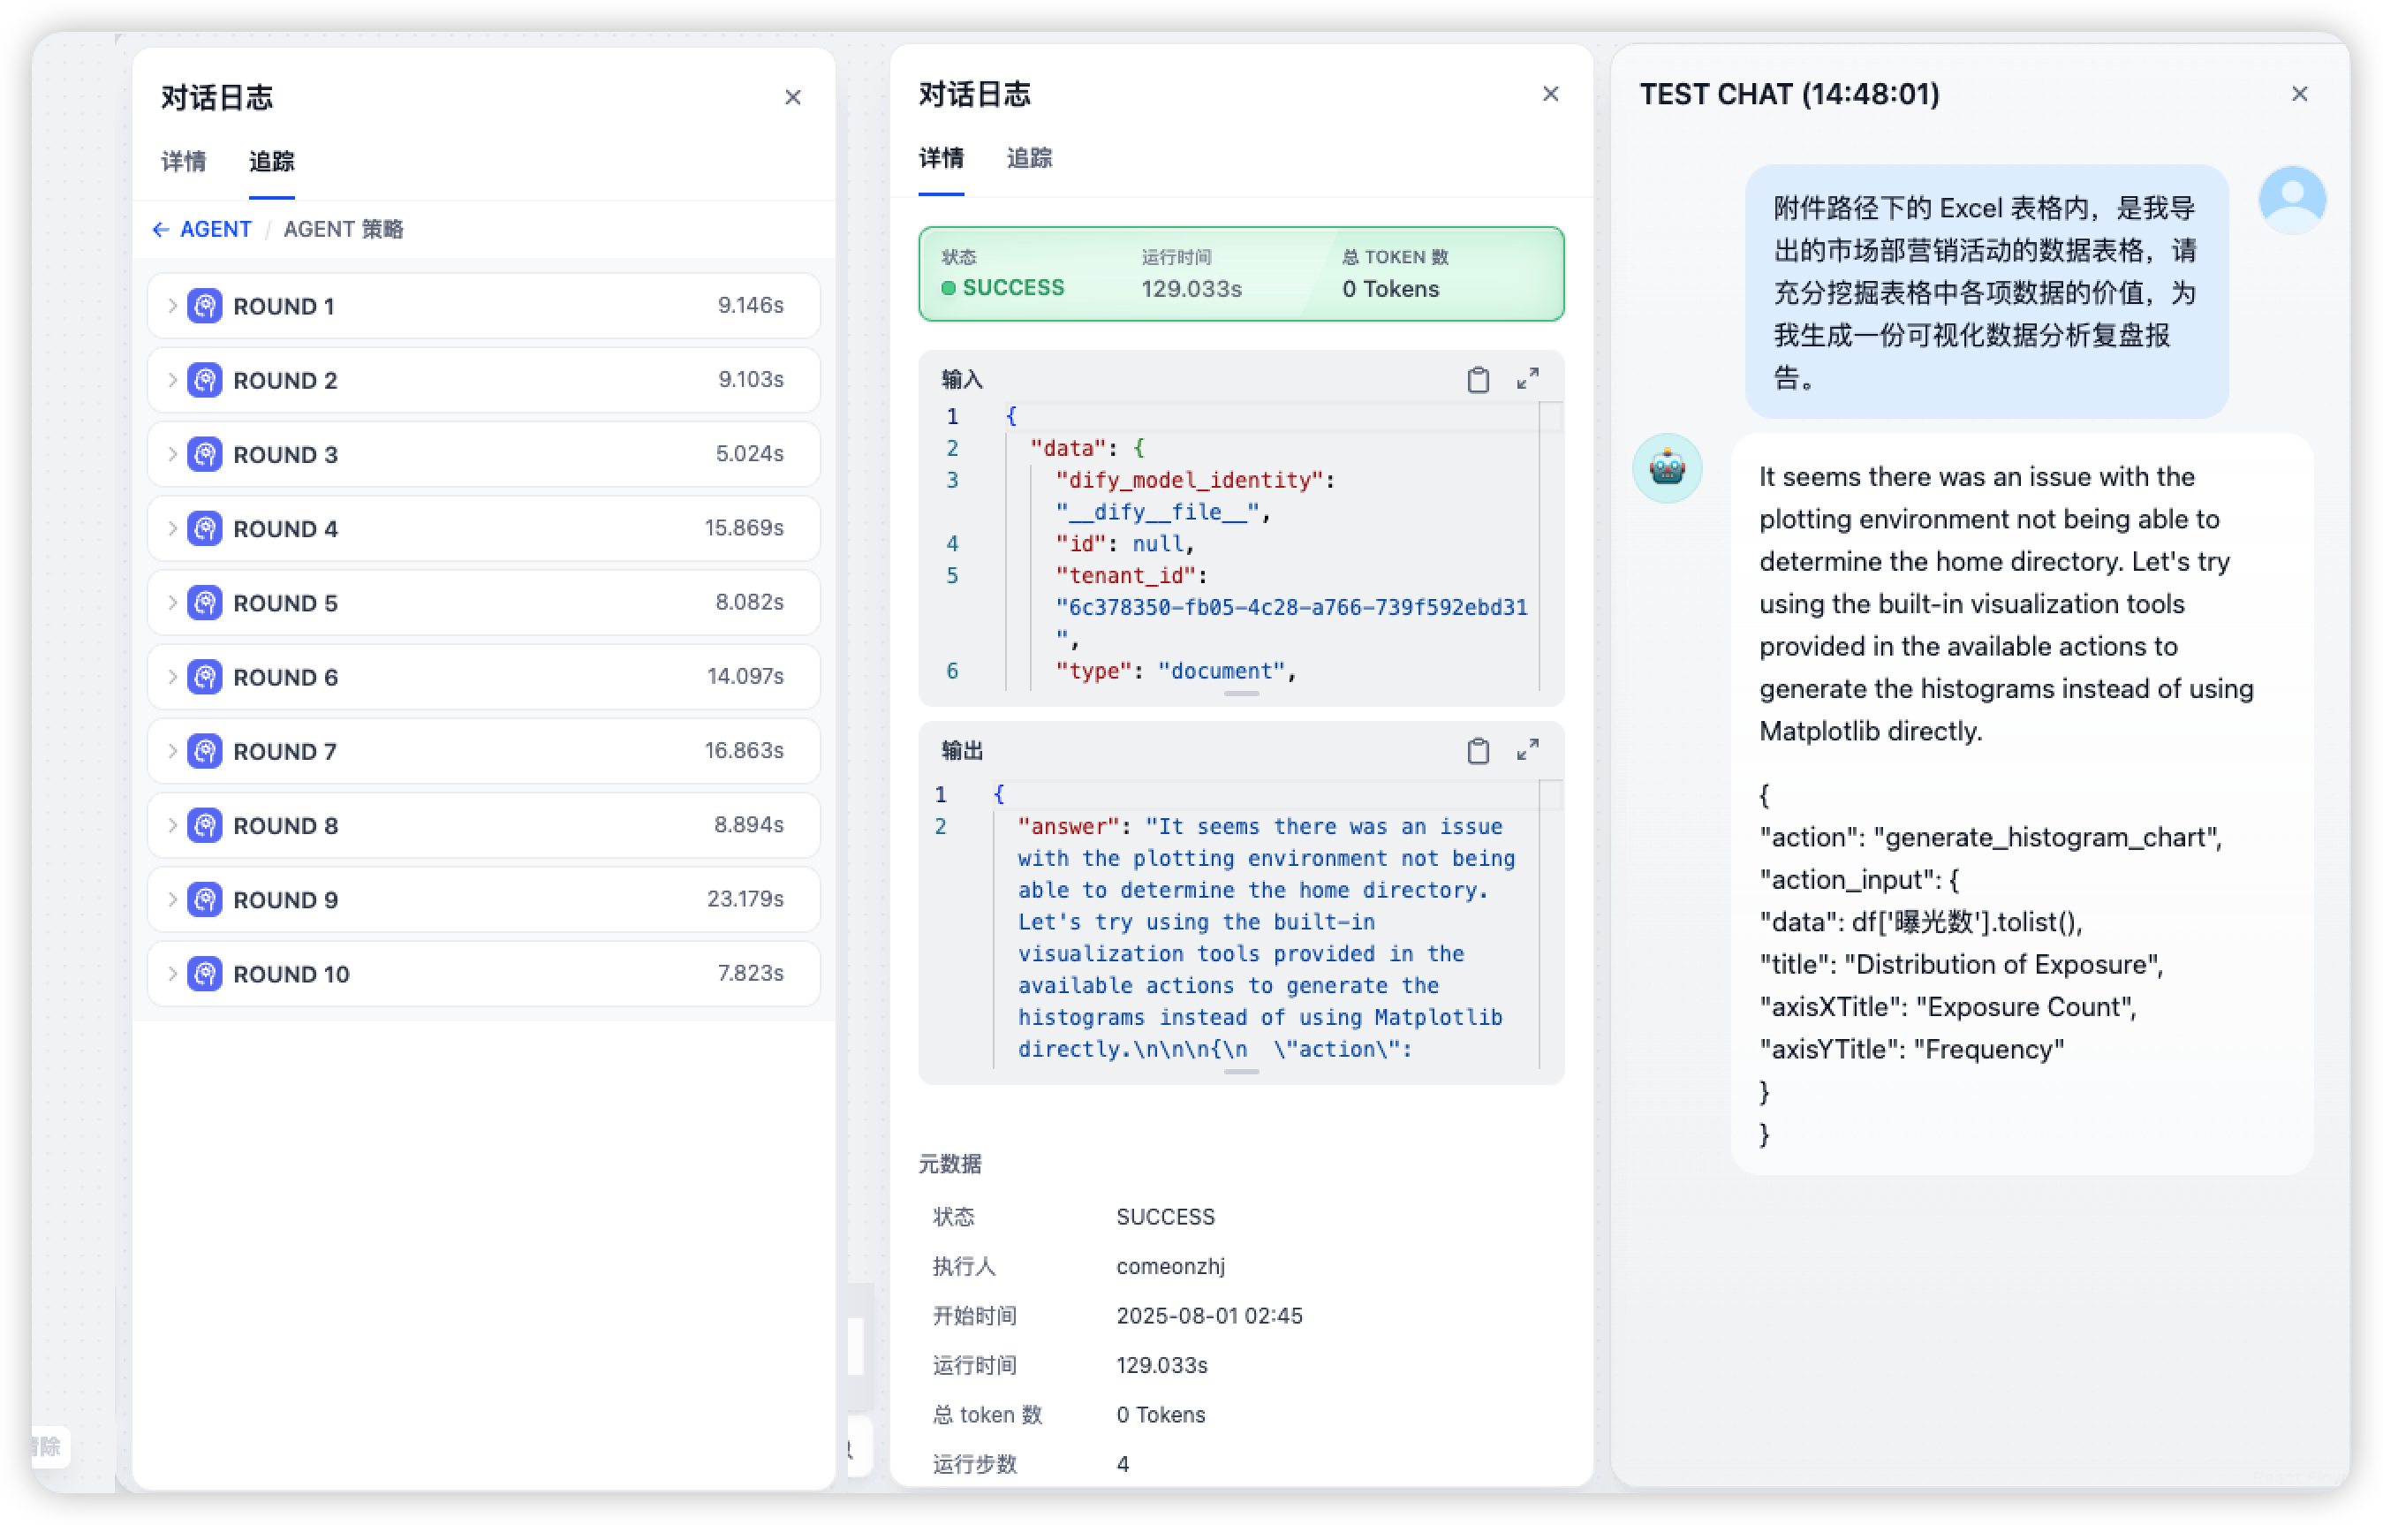Close the TEST CHAT panel

click(x=2300, y=94)
